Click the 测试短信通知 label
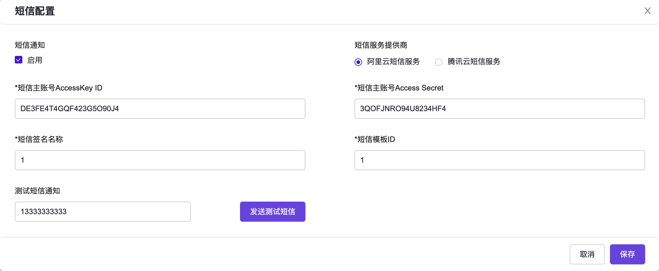 coord(37,191)
